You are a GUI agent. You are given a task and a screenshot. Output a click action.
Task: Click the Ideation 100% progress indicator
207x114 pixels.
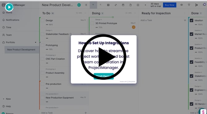[199, 24]
